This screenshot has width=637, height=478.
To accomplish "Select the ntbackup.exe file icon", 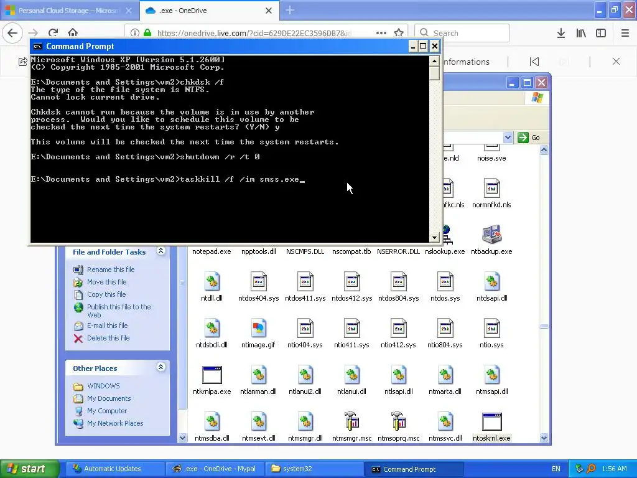I will point(492,235).
